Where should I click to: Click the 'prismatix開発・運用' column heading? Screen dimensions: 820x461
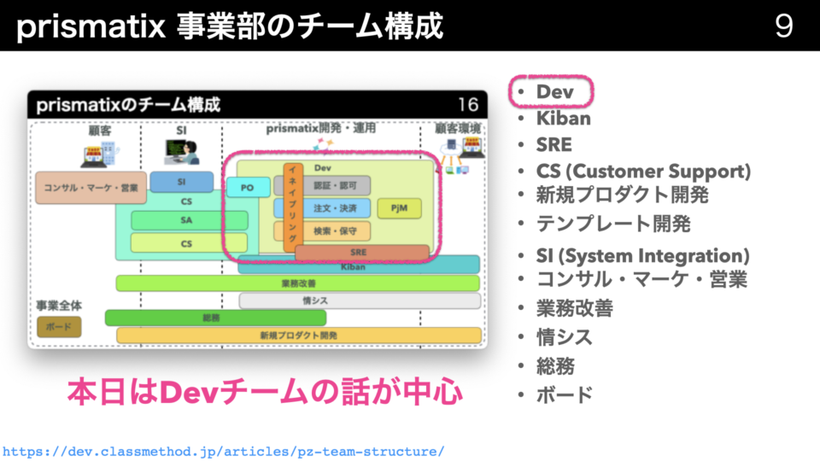320,129
